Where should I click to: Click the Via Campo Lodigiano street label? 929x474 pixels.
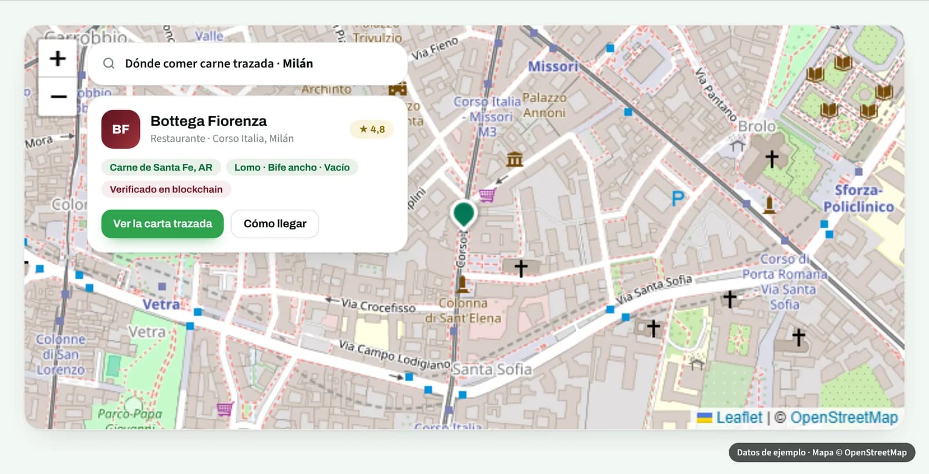click(x=394, y=355)
